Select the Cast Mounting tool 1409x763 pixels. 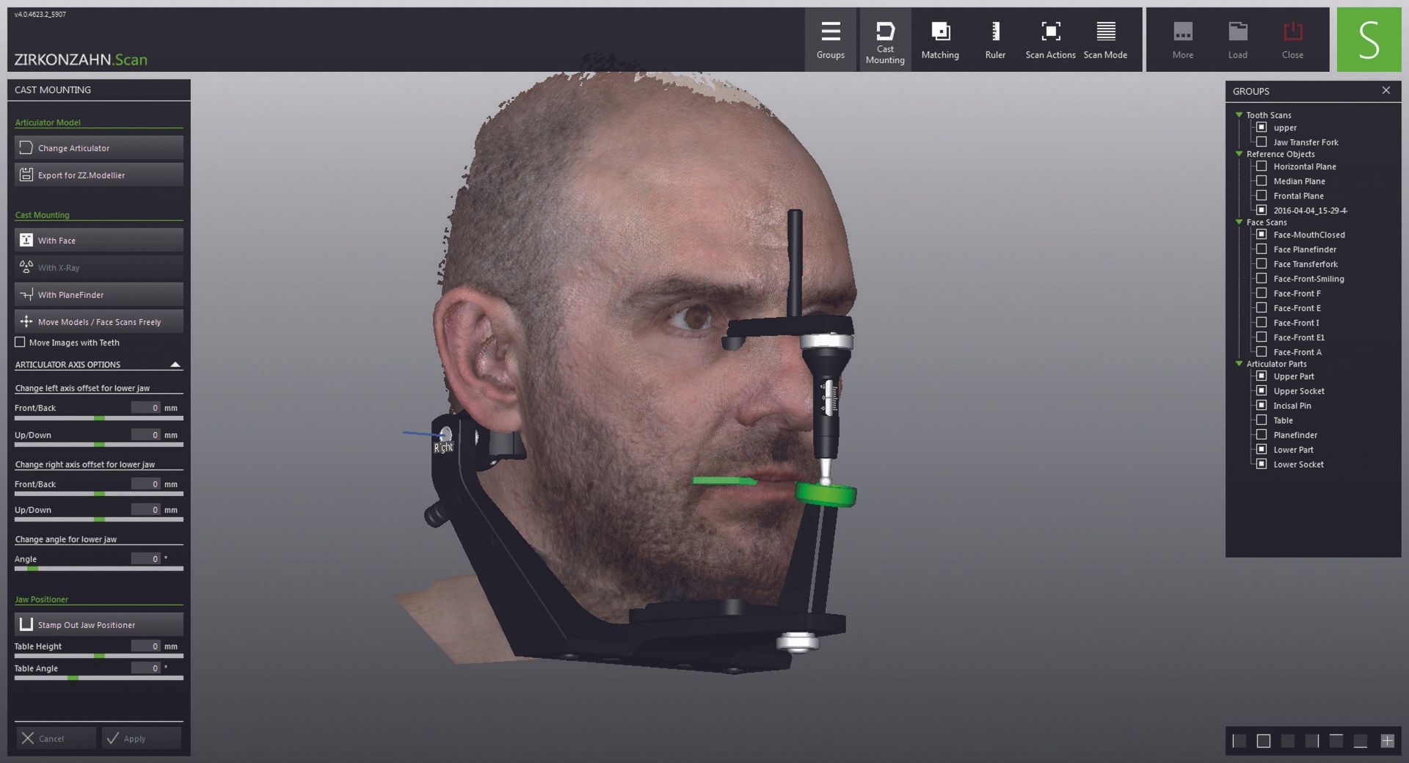point(884,38)
